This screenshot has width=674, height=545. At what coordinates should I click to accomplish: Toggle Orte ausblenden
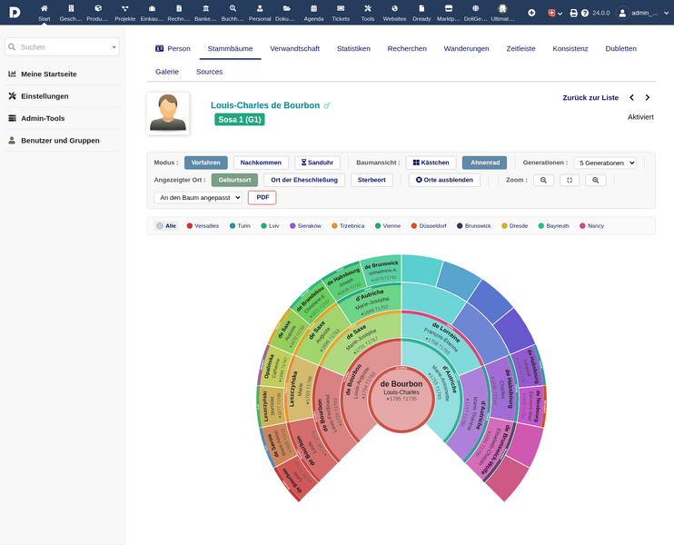(444, 180)
